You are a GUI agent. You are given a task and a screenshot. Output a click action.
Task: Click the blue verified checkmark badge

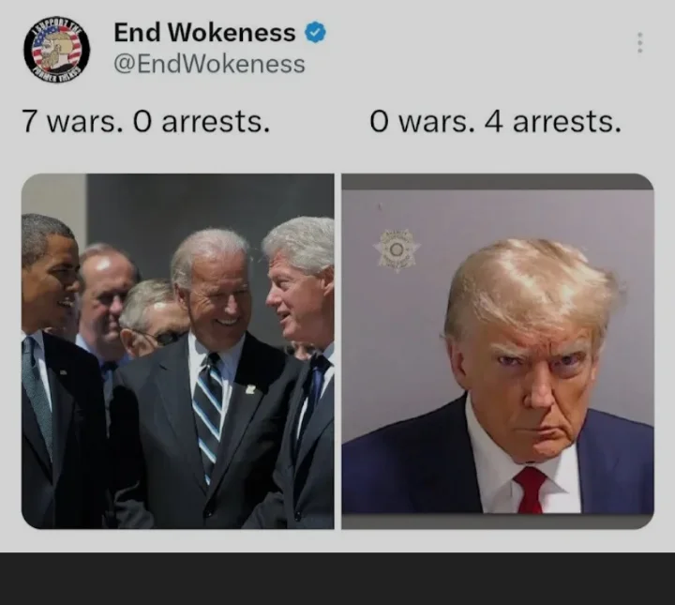(316, 33)
